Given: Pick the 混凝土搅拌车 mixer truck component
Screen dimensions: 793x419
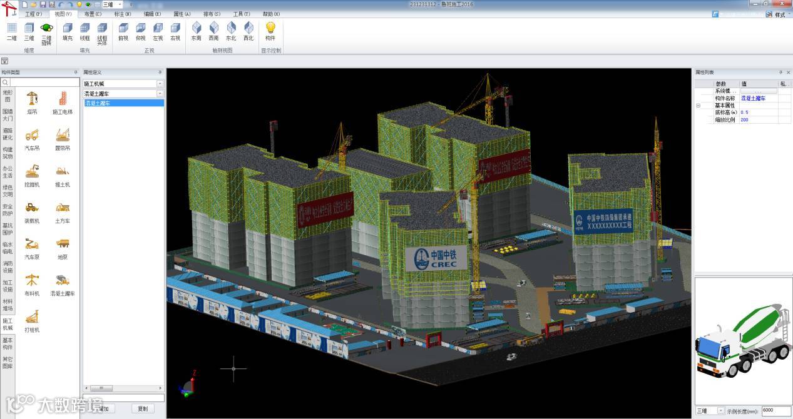Looking at the screenshot, I should coord(63,285).
